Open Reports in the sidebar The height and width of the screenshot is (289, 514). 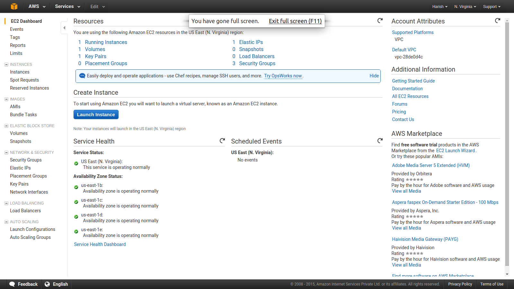click(18, 45)
